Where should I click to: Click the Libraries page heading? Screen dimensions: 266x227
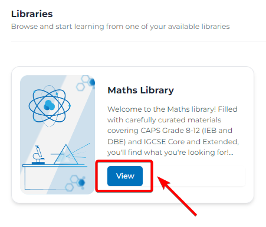tap(32, 14)
